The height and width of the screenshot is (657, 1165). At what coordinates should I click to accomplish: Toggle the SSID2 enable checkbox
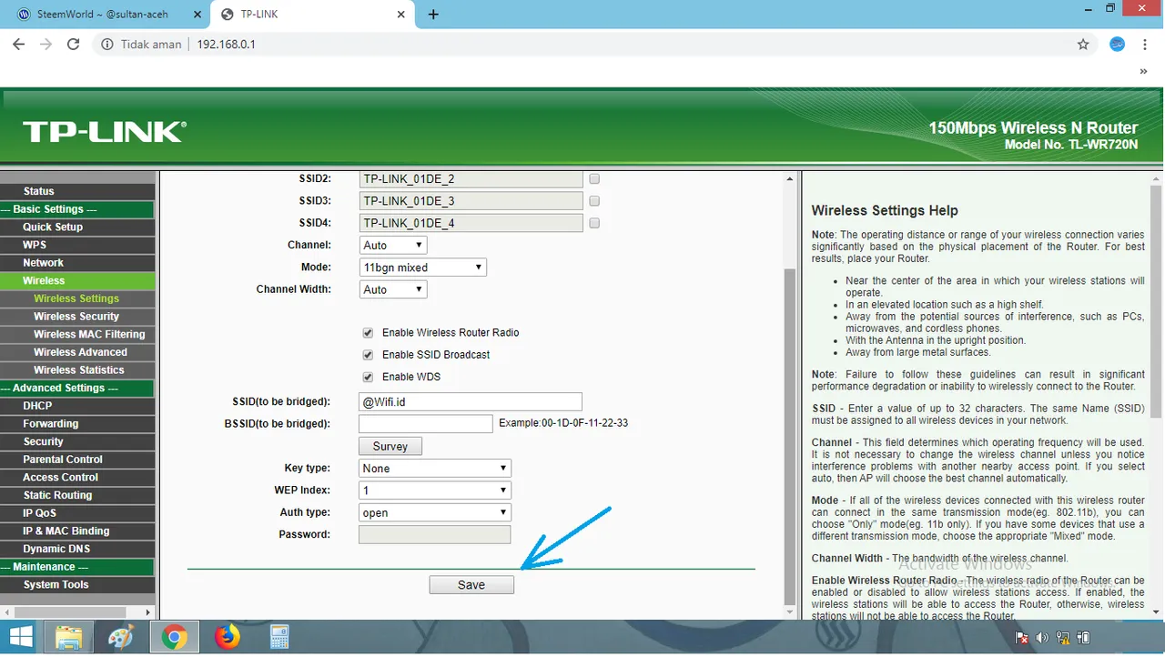pos(594,179)
